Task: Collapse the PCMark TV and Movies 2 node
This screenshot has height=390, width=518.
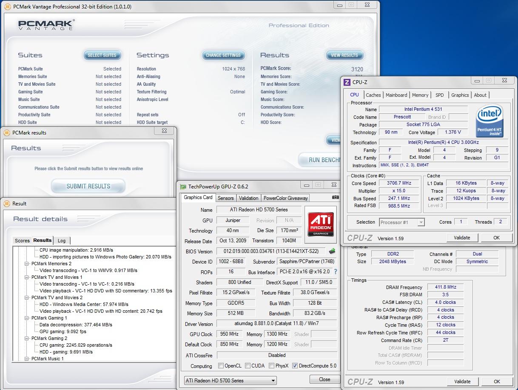Action: [26, 297]
